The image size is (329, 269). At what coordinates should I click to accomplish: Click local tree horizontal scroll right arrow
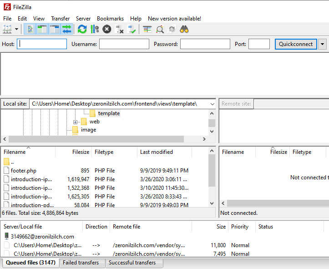204,139
